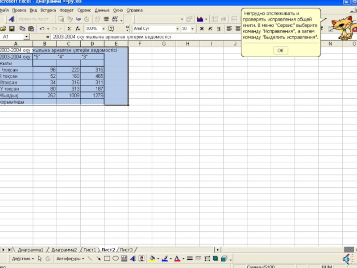Select the Line drawing tool
Screen dimensions: 357x268
click(x=90, y=259)
